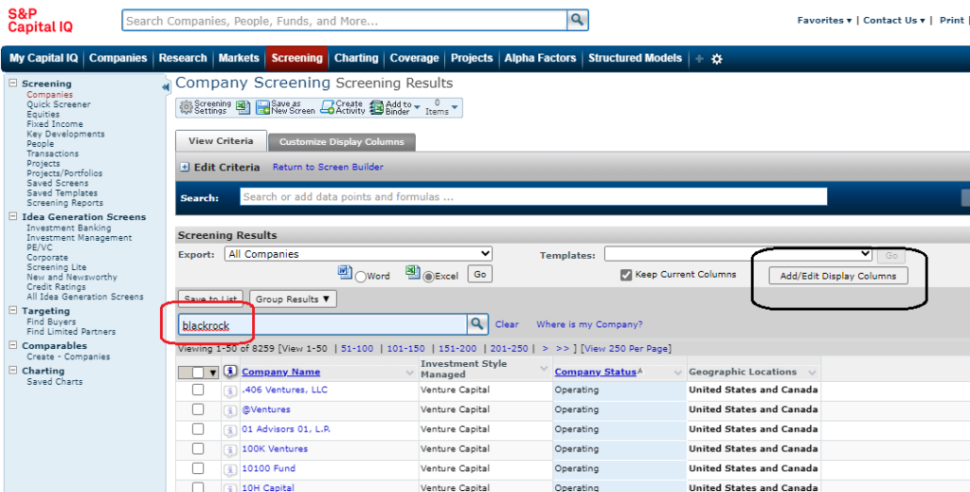Click info icon next to .406 Ventures, LLC
The image size is (970, 492).
click(229, 391)
